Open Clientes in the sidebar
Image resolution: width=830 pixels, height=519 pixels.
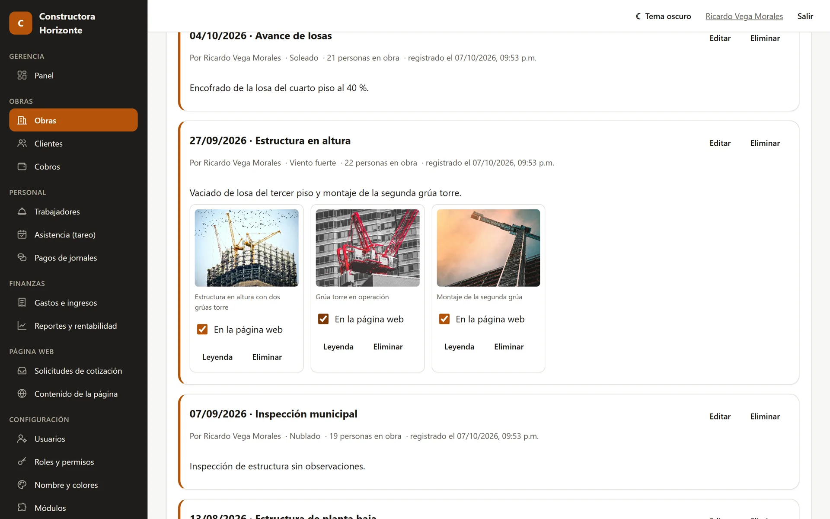pyautogui.click(x=73, y=143)
